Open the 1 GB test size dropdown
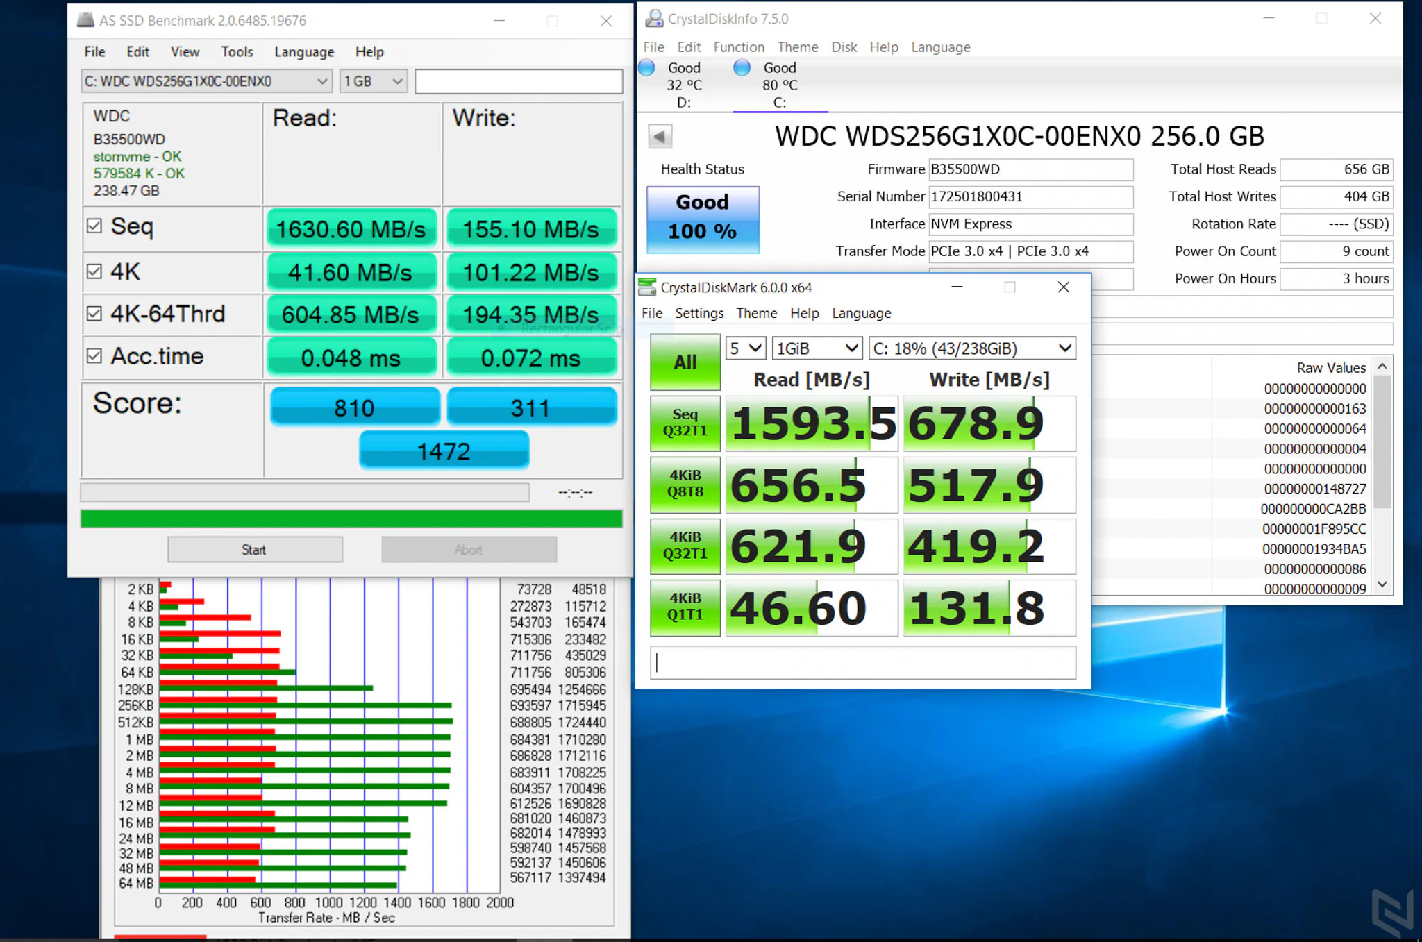Viewport: 1422px width, 942px height. [373, 81]
